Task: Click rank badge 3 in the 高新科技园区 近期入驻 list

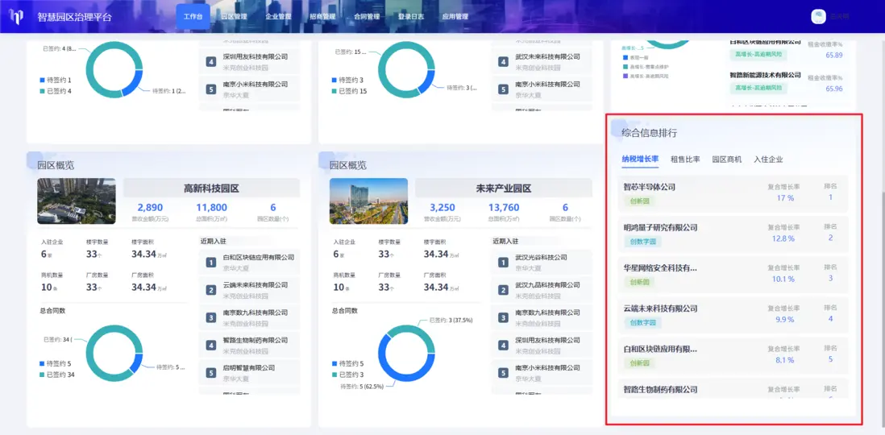Action: (x=211, y=318)
